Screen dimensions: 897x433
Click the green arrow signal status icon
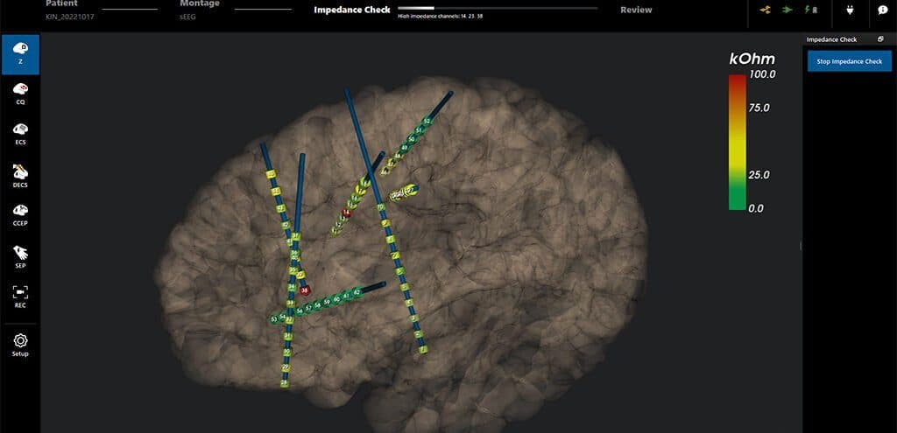pyautogui.click(x=788, y=10)
